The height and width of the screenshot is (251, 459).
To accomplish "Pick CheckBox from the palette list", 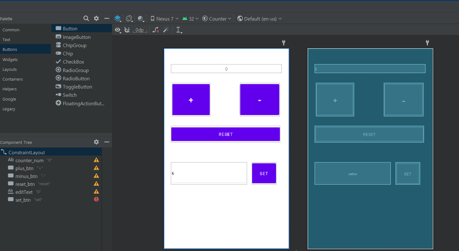I will (82, 62).
